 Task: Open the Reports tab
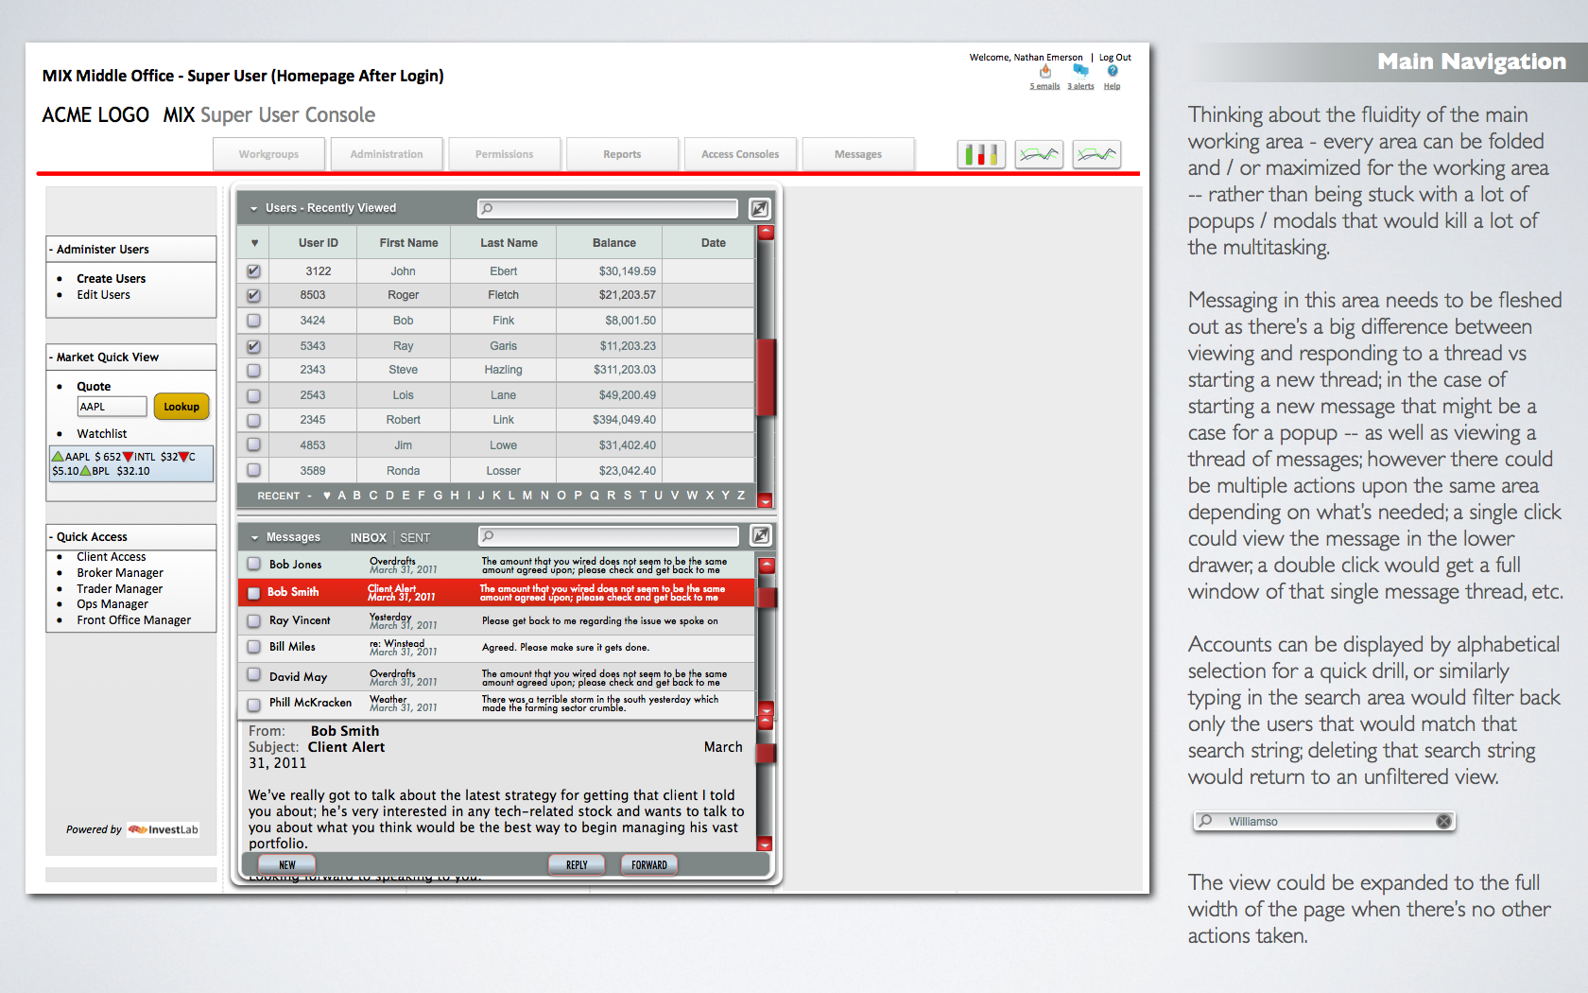(622, 154)
